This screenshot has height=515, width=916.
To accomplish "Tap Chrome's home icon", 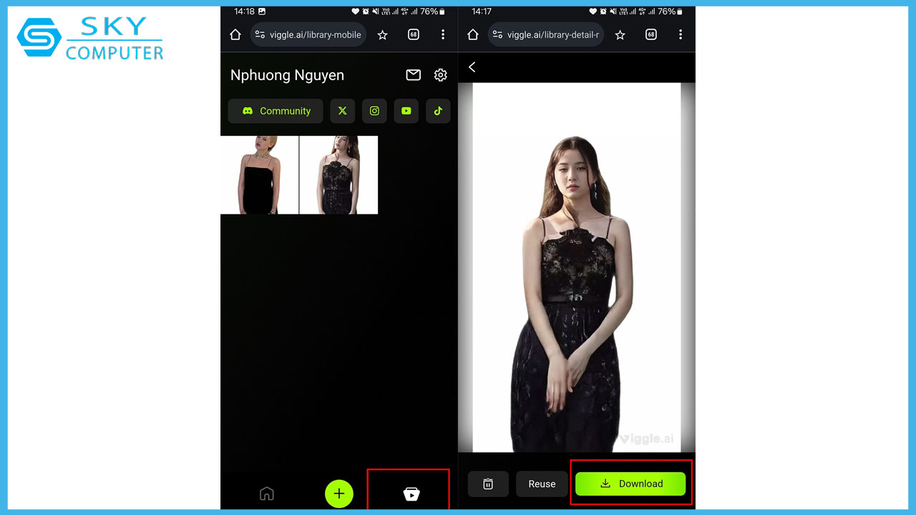I will pyautogui.click(x=235, y=34).
